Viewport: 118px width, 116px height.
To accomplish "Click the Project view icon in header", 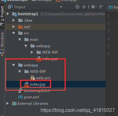I will pyautogui.click(x=10, y=7).
